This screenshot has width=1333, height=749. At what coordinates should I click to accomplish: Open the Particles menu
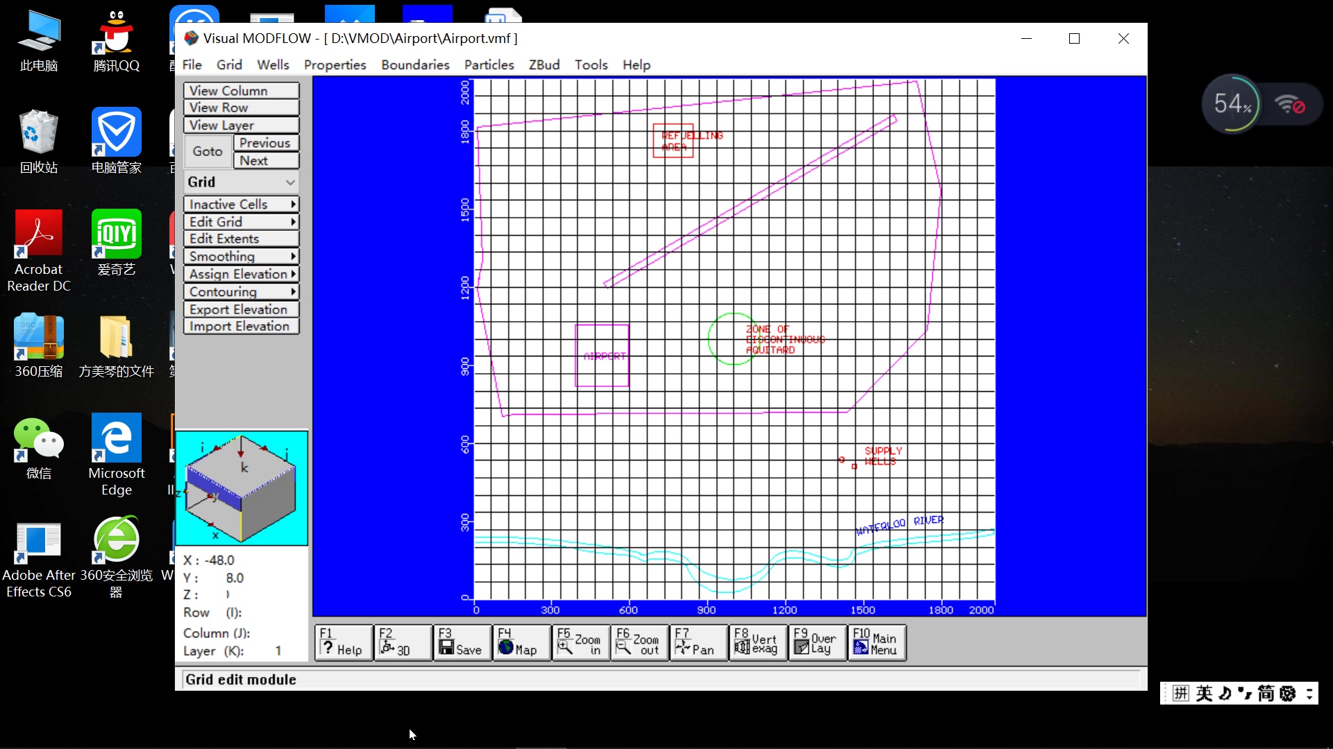pos(489,64)
